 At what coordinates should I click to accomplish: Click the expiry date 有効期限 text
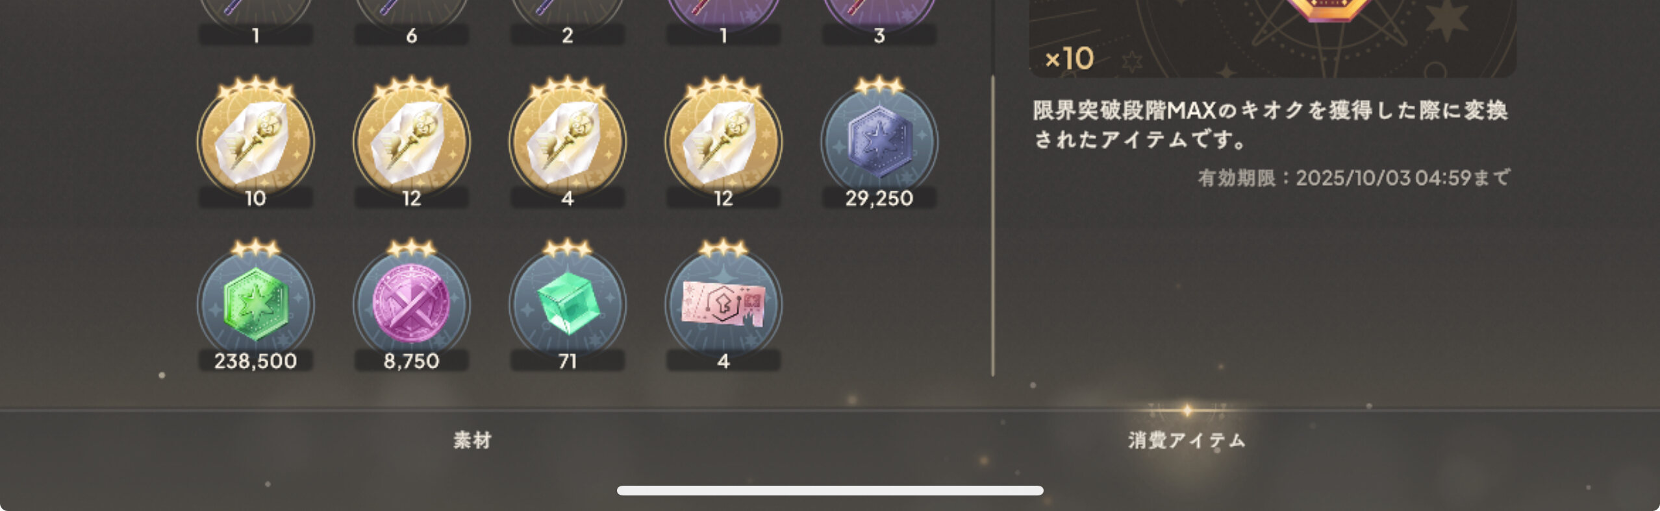[1353, 178]
